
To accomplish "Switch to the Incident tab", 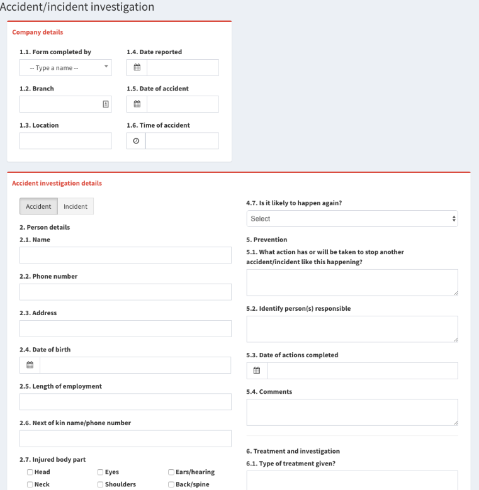I will [76, 206].
